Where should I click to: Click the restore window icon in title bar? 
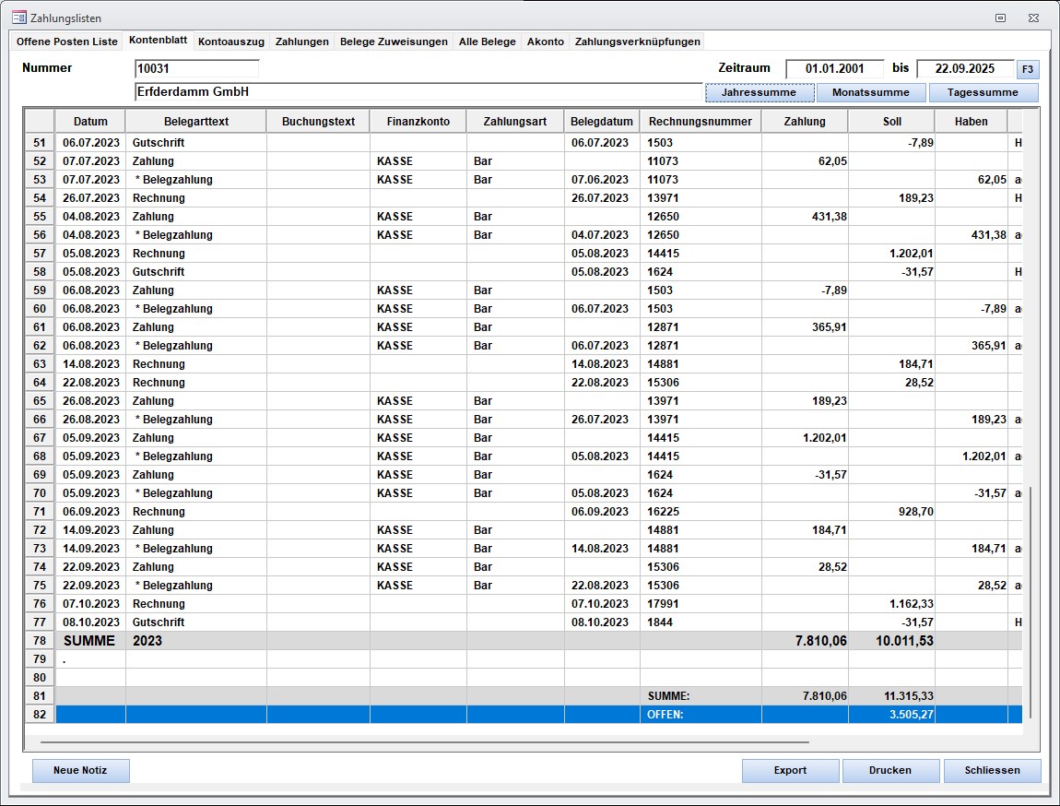[x=1000, y=18]
